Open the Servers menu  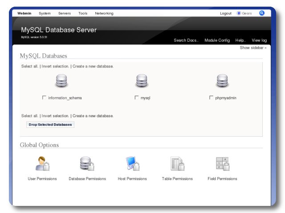pyautogui.click(x=64, y=13)
